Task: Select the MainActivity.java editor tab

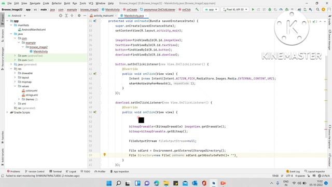Action: tap(134, 16)
